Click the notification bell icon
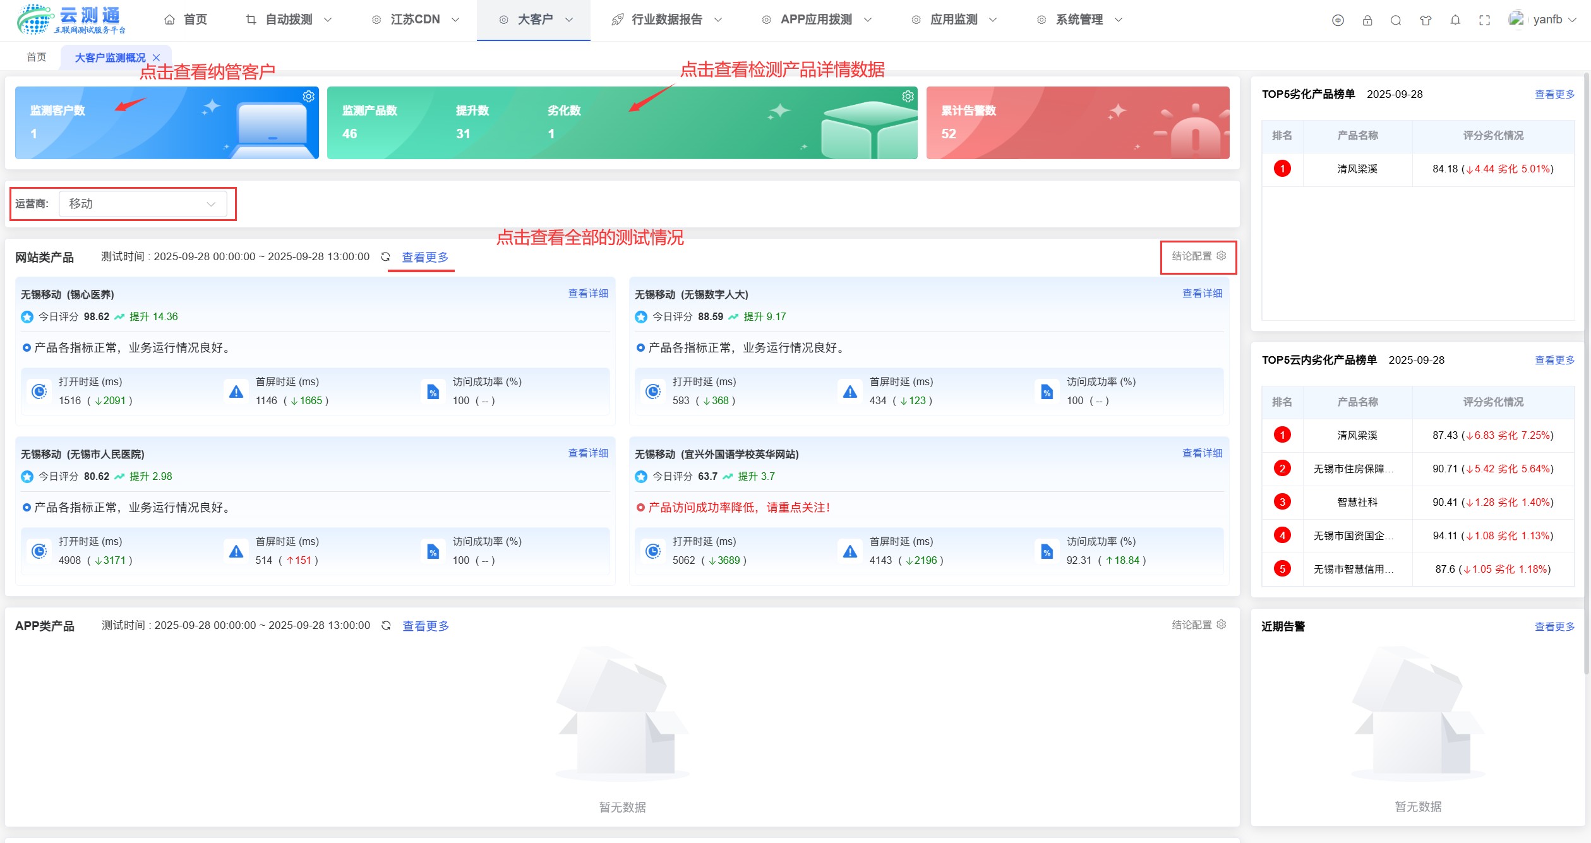Viewport: 1591px width, 843px height. click(1455, 20)
